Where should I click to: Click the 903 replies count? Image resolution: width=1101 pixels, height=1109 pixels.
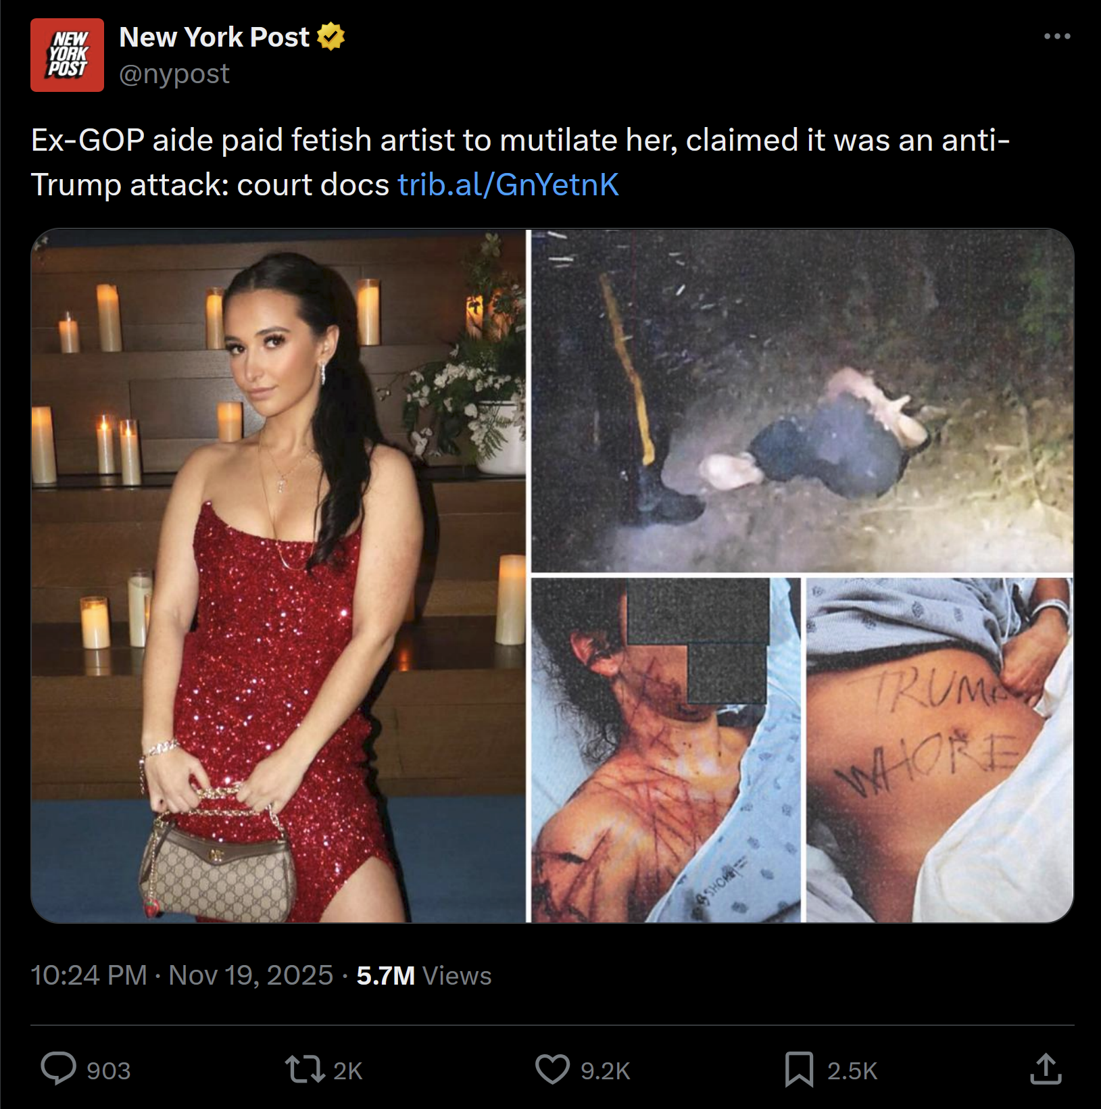(x=108, y=1070)
